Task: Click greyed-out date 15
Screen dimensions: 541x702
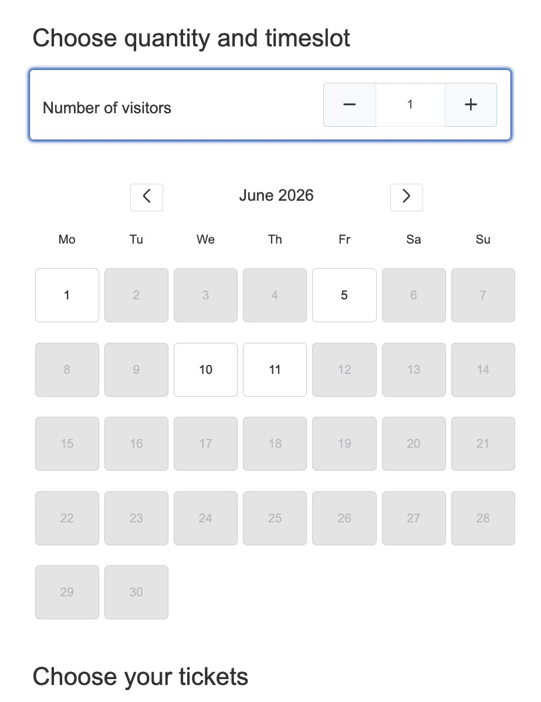Action: click(67, 444)
